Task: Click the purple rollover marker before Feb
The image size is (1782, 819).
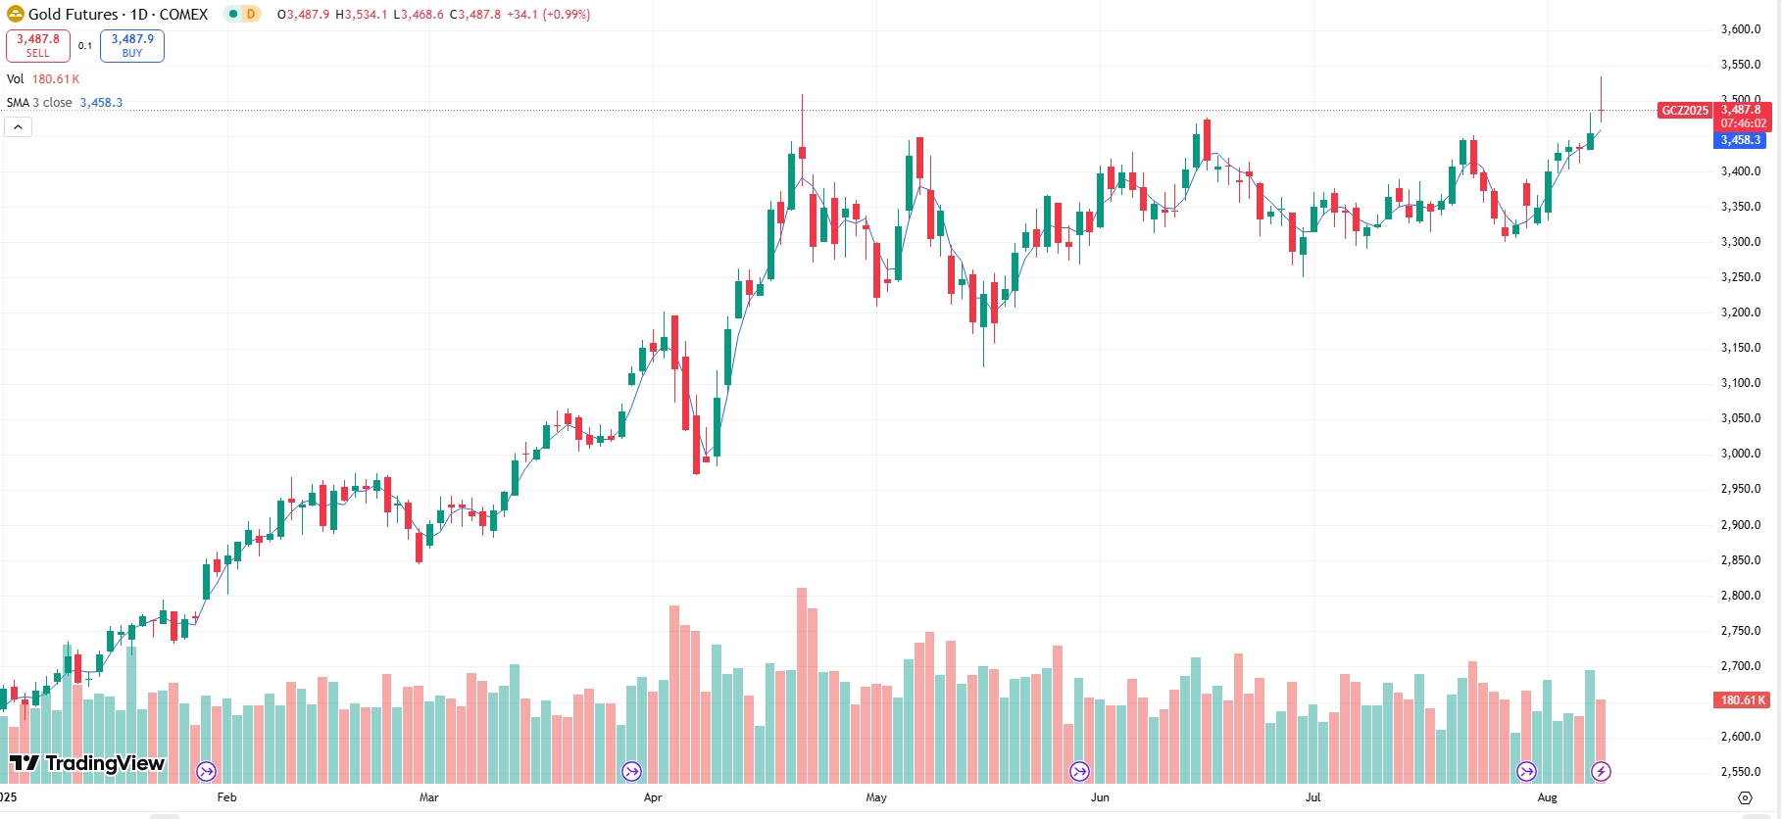Action: [x=206, y=772]
